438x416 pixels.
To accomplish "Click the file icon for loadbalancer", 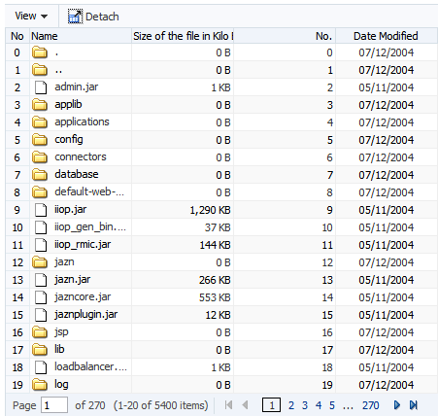I will pyautogui.click(x=41, y=367).
